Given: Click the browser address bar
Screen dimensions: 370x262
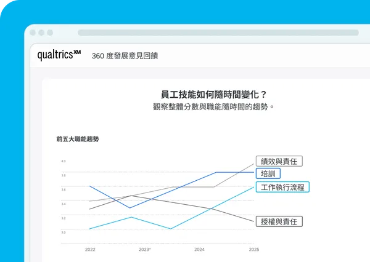Looking at the screenshot, I should coord(218,33).
